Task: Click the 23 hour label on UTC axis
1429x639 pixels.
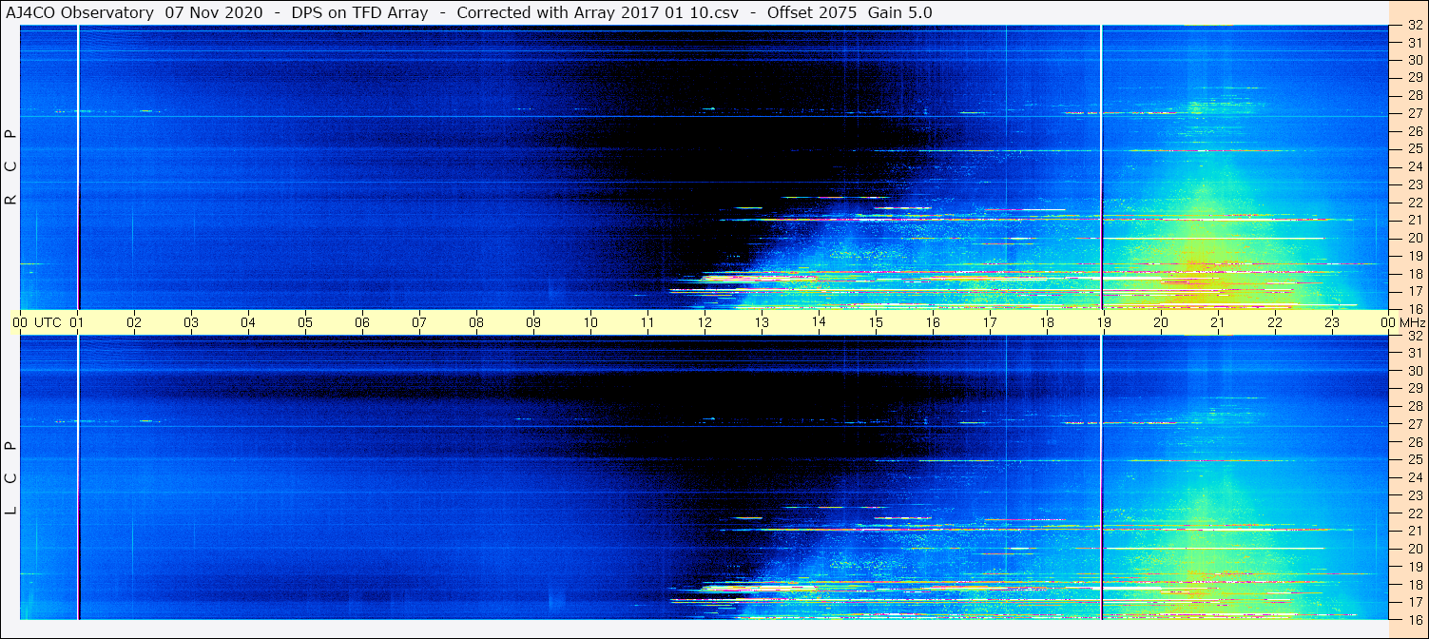Action: pos(1332,322)
